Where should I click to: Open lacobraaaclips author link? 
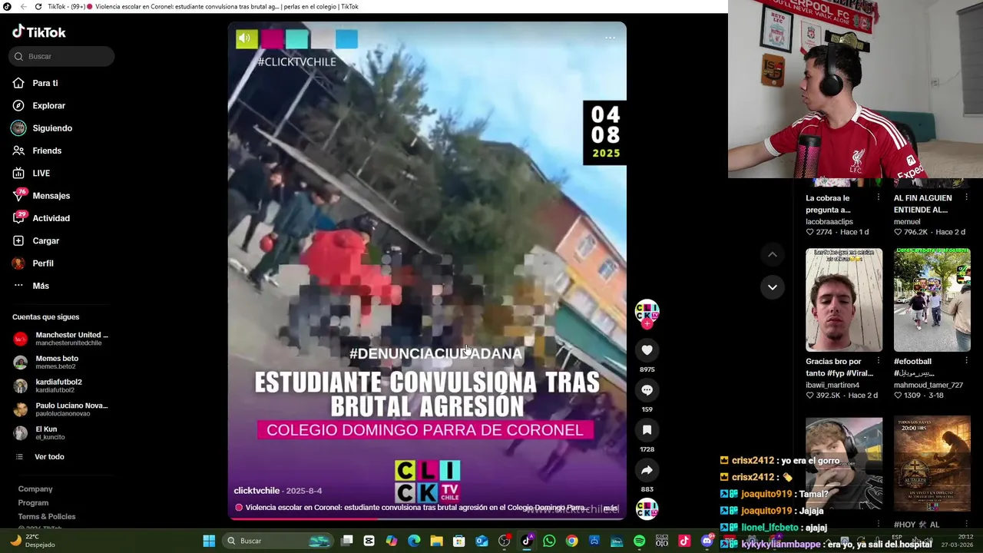pos(829,222)
